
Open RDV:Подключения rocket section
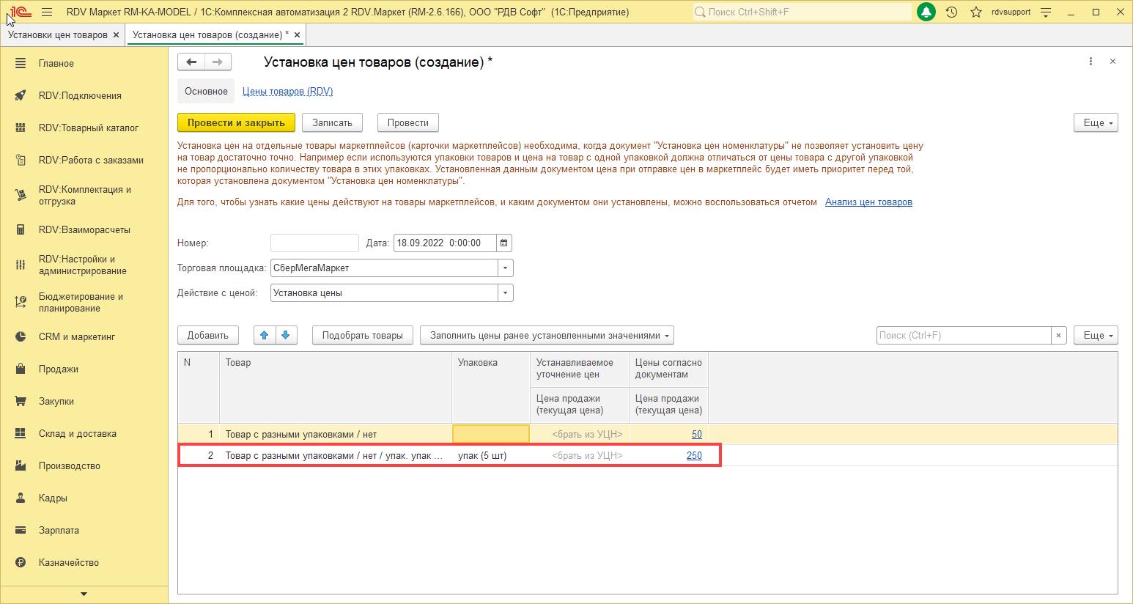[x=80, y=96]
